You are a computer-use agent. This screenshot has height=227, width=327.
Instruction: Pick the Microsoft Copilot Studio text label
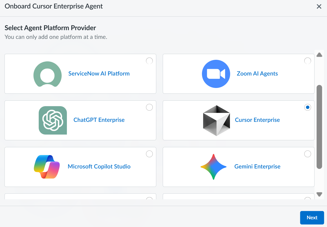coord(99,167)
